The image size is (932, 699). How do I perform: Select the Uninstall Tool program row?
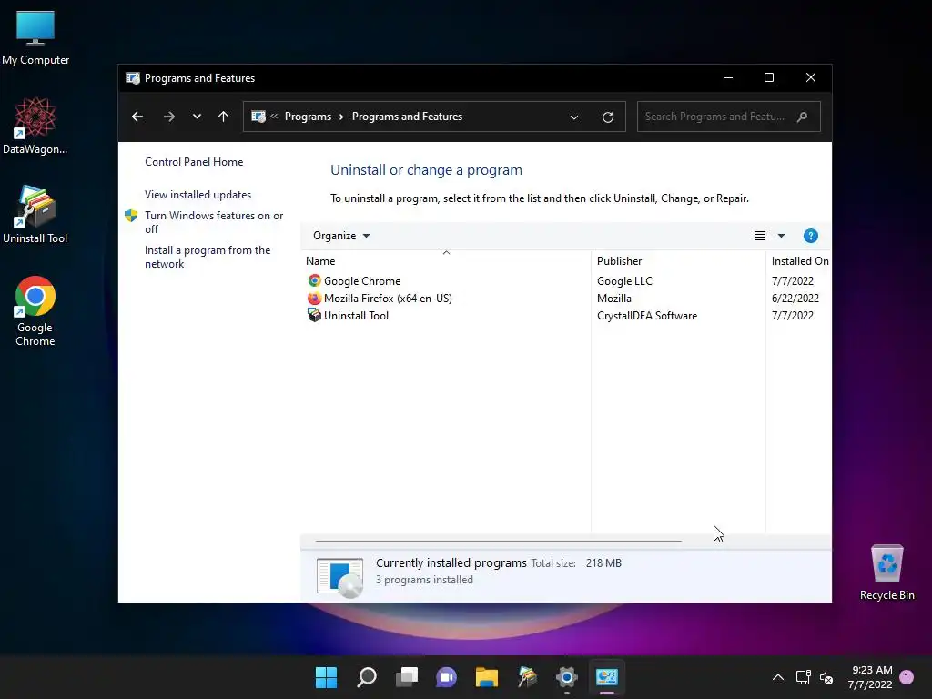[566, 316]
